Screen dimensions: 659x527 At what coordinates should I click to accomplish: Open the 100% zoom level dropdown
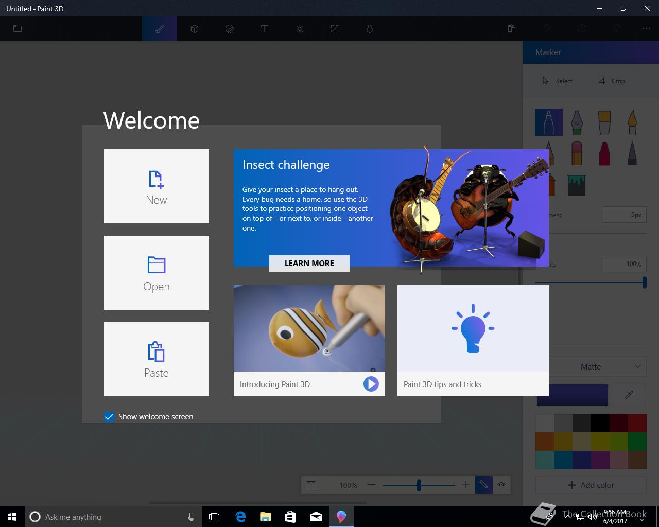(349, 485)
